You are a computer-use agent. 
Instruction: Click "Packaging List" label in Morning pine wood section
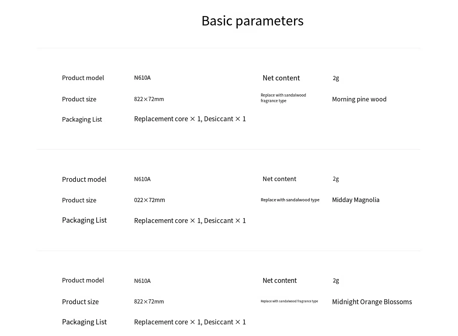tap(82, 119)
